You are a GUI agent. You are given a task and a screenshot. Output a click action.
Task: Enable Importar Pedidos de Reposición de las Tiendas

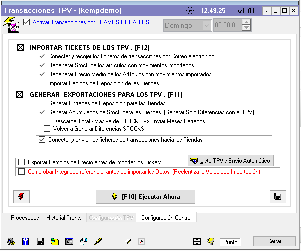(42, 83)
